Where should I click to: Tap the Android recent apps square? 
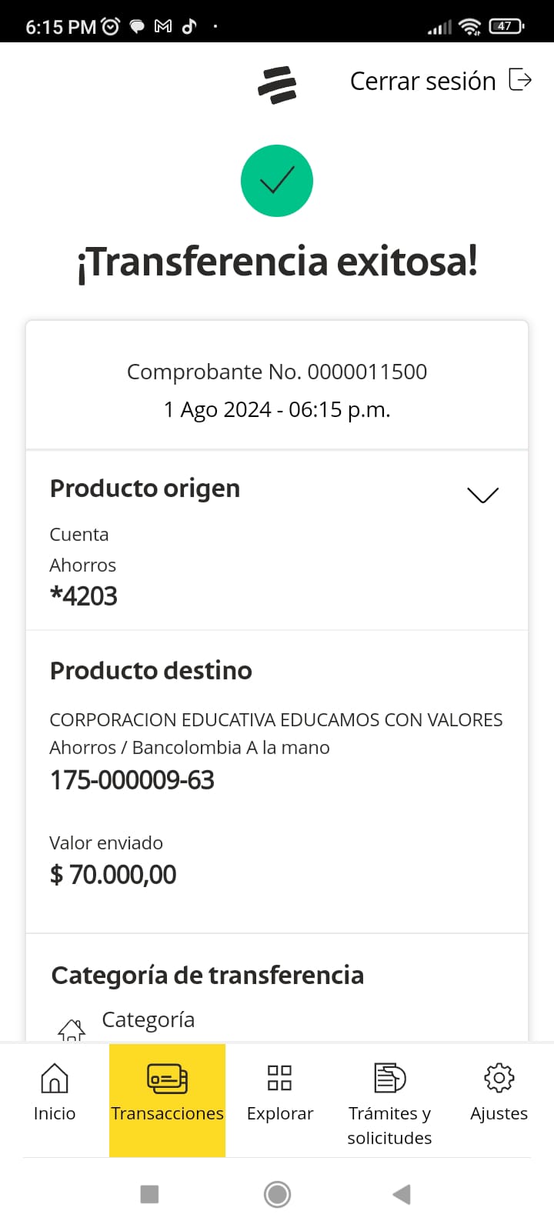[149, 1194]
